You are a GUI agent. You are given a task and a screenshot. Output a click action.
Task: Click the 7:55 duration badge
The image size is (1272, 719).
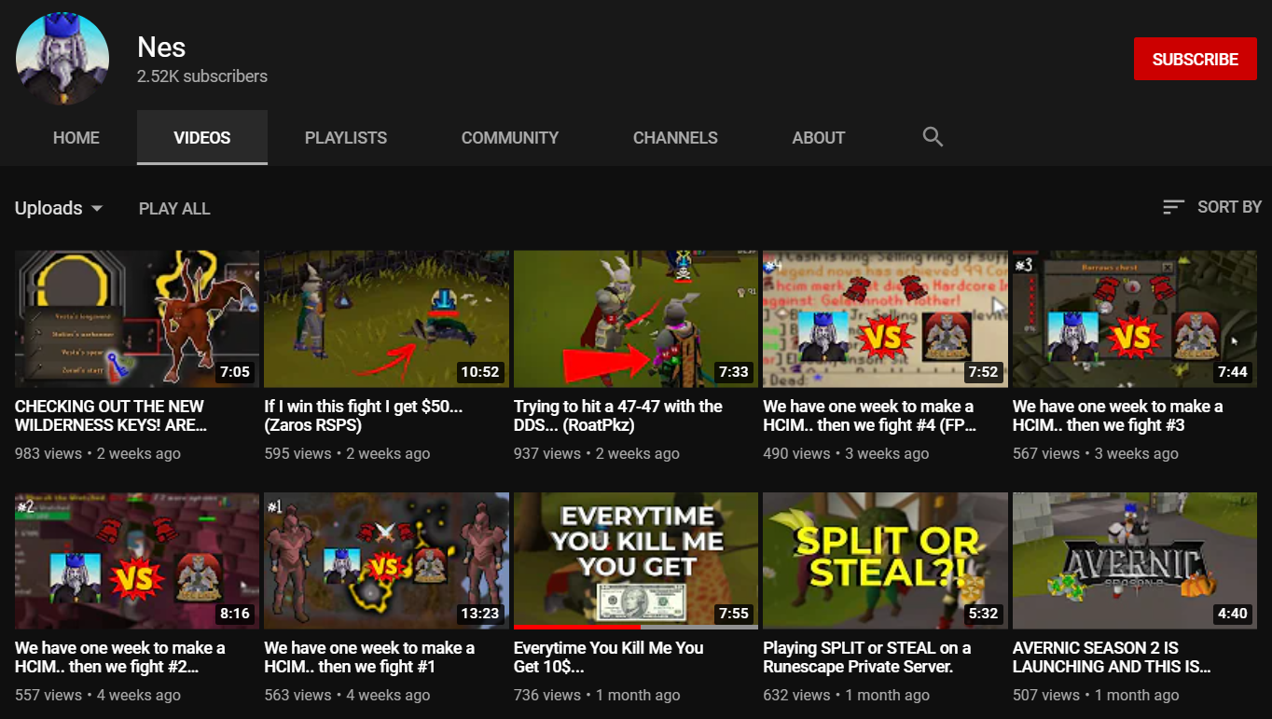[734, 614]
